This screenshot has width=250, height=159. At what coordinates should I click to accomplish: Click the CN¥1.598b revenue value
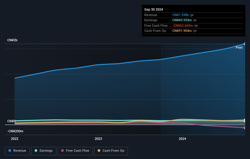[181, 15]
